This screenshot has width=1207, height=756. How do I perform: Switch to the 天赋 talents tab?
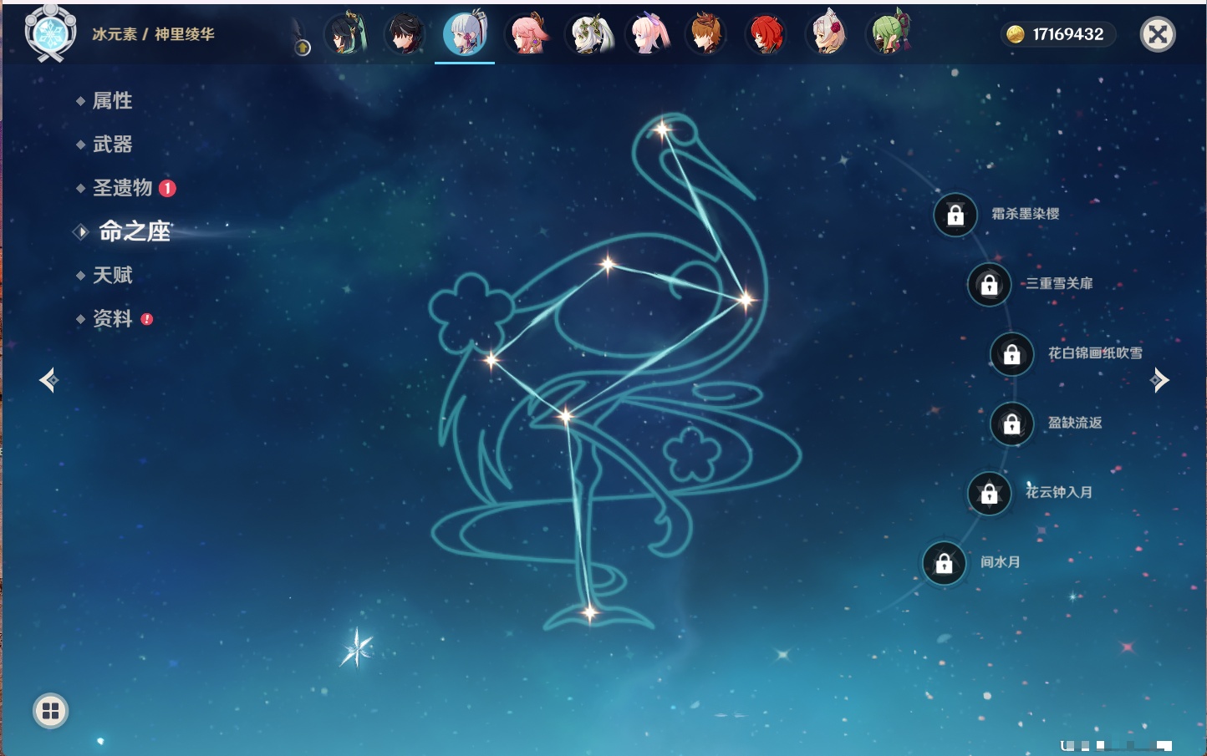tap(112, 275)
